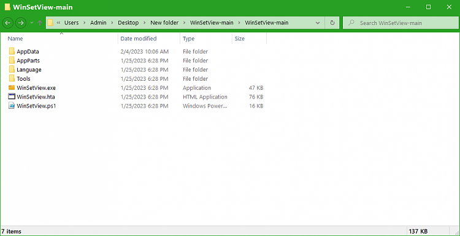
Task: Select the WinSetView.exe application icon
Action: coord(12,87)
